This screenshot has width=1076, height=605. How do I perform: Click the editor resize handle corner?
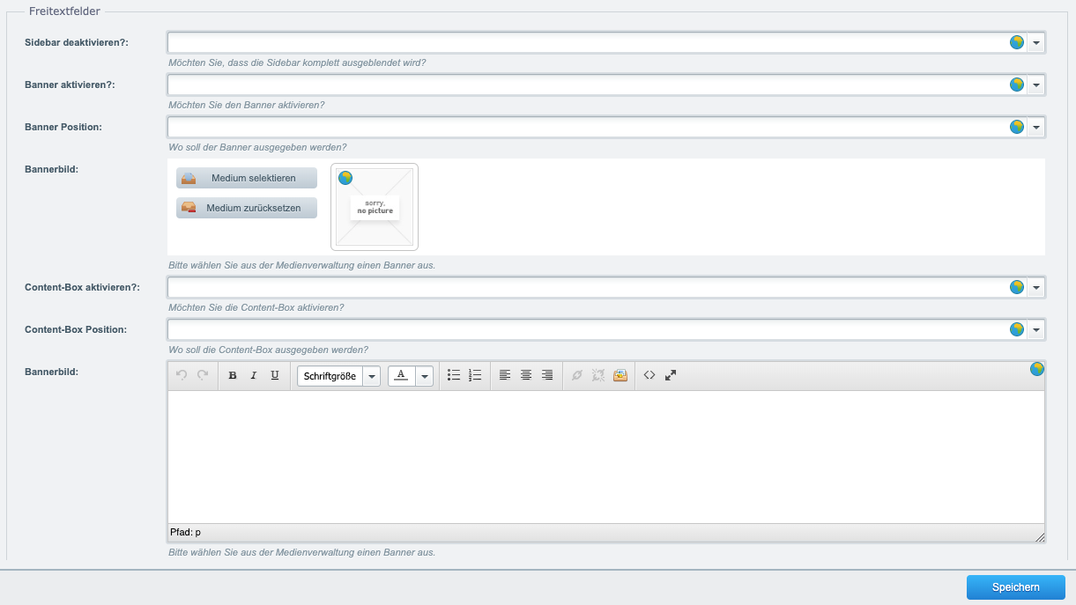click(x=1039, y=535)
